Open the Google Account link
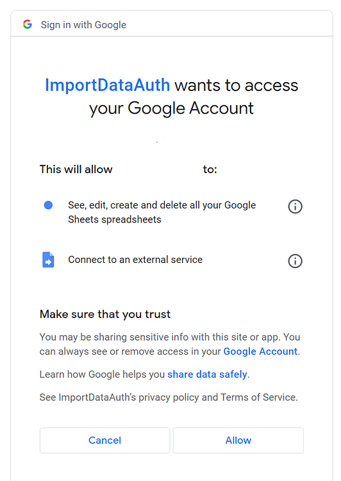Screen dimensions: 341x481 click(x=260, y=351)
